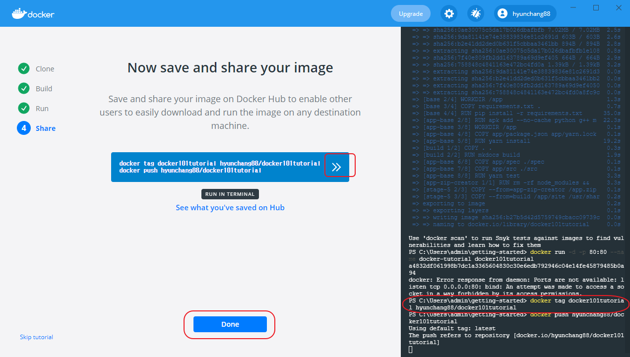
Task: Click the Docker whale logo
Action: 33,13
